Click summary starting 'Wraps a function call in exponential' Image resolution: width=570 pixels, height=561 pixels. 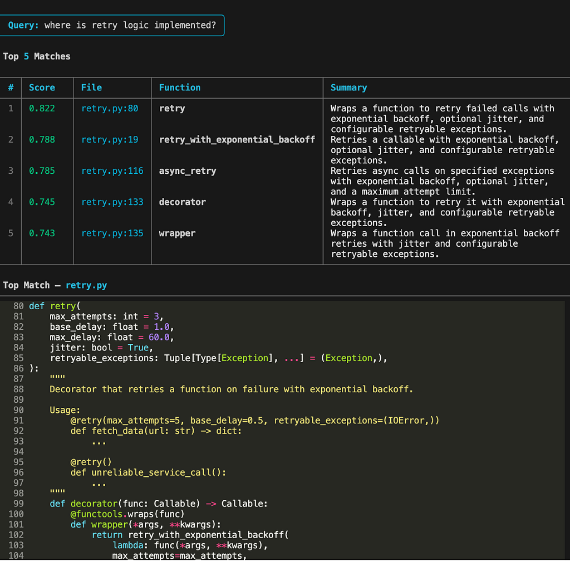pos(445,244)
